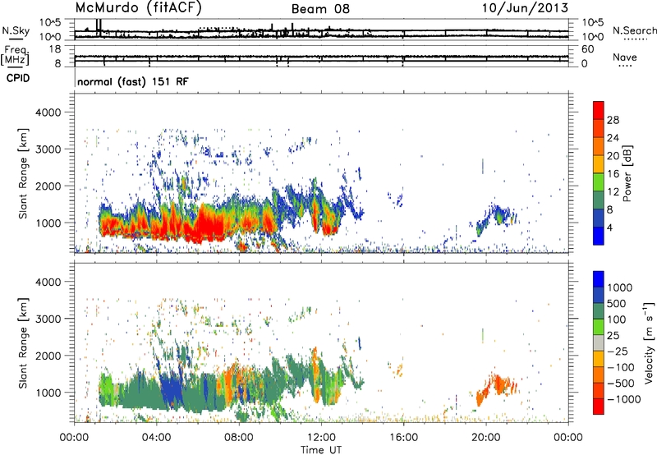Viewport: 657px width, 455px height.
Task: Select the 'N.Sky' legend label
Action: tap(16, 30)
